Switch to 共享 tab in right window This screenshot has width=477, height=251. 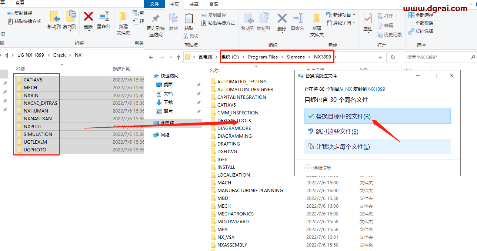point(194,4)
